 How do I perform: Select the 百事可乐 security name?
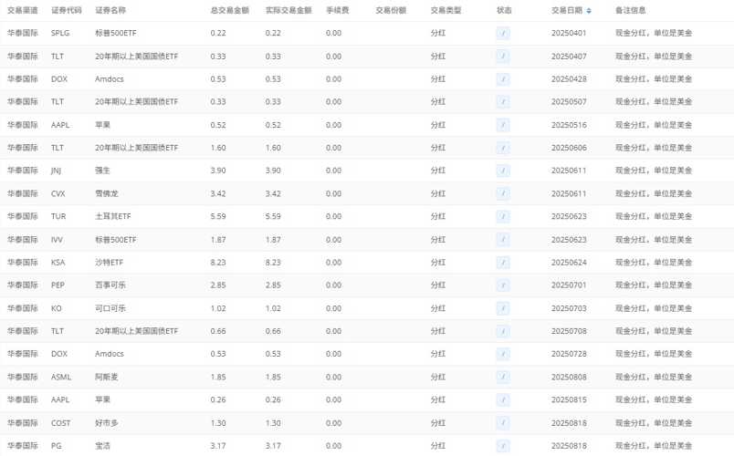(110, 285)
